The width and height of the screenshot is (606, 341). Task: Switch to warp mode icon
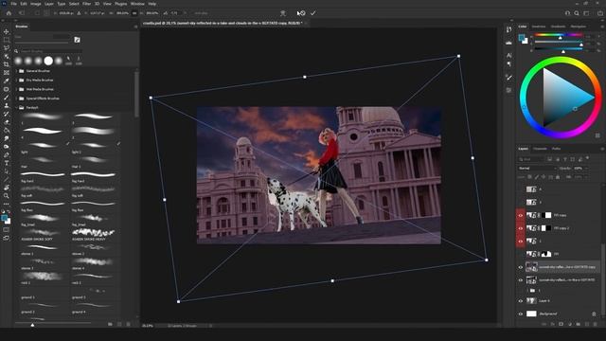point(283,13)
